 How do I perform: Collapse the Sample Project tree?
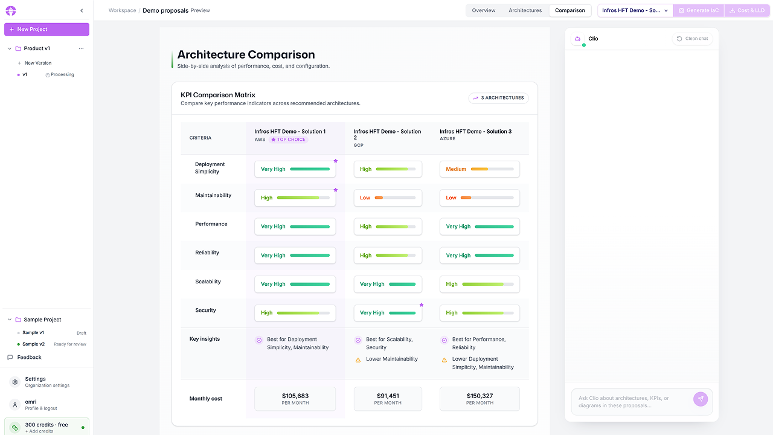(10, 320)
